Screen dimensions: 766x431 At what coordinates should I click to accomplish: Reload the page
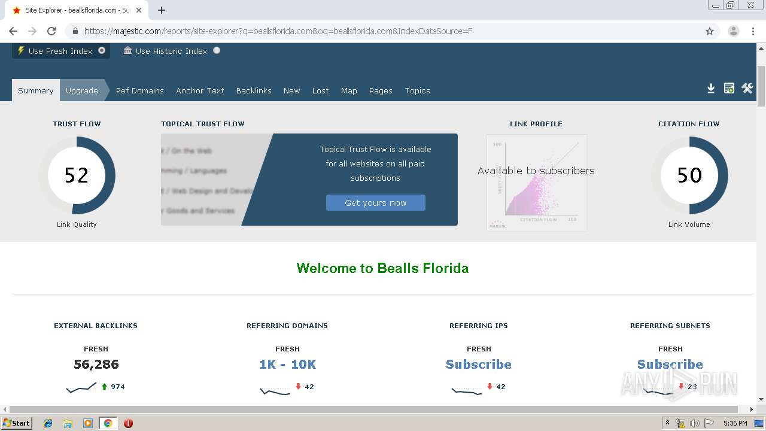(51, 31)
